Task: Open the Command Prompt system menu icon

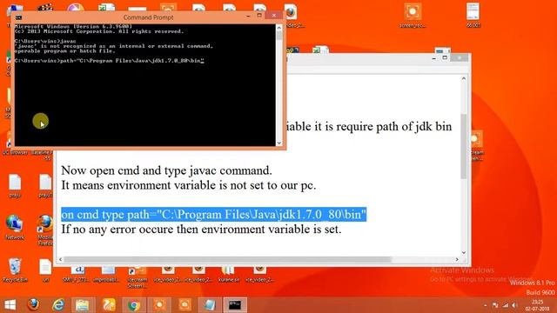Action: (x=19, y=17)
